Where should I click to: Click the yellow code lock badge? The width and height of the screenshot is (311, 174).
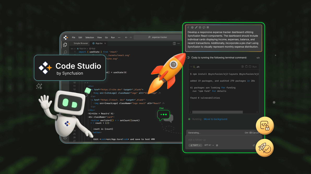265,126
